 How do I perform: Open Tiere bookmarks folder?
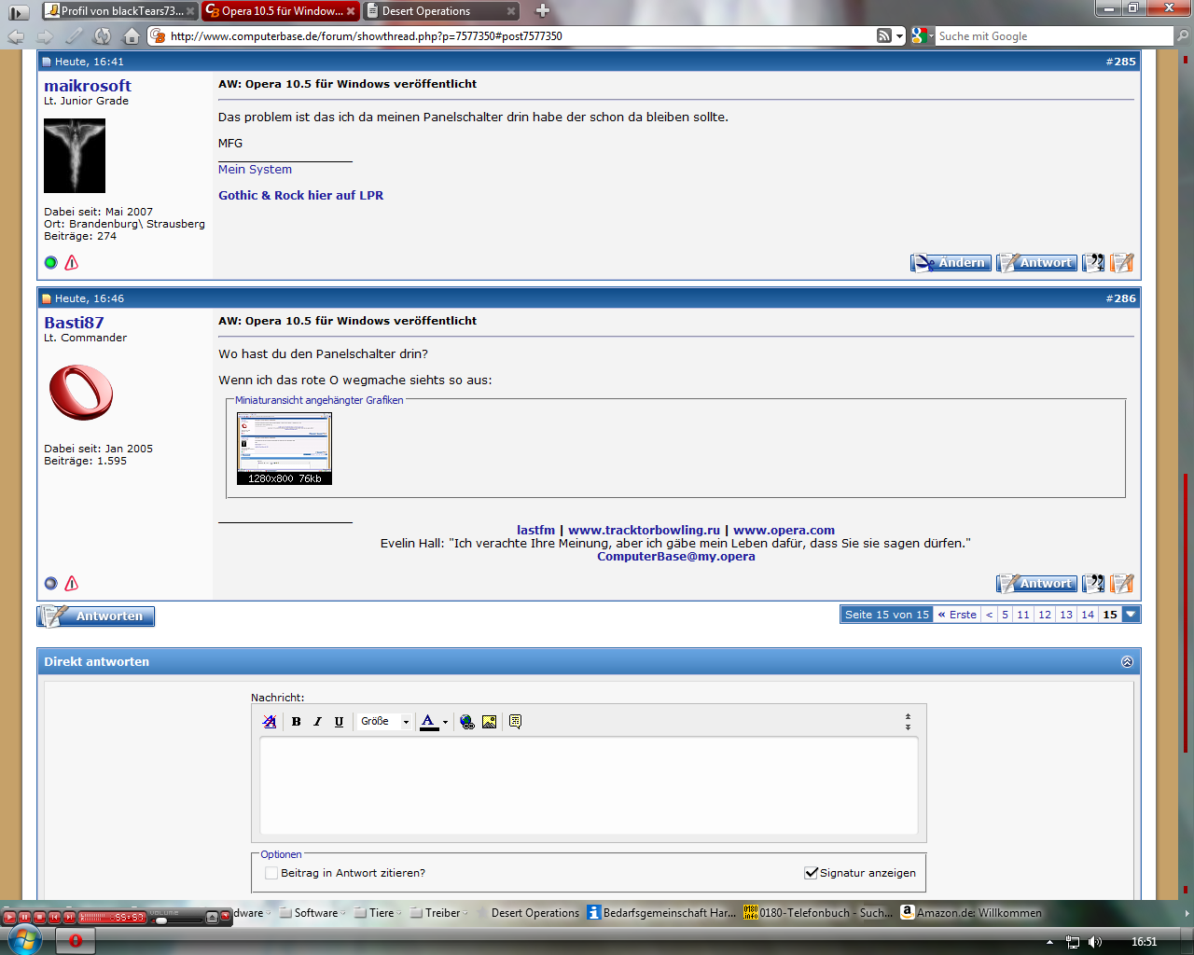(378, 913)
